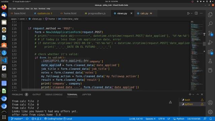The image size is (215, 121).
Task: Open the Activities overview
Action: pyautogui.click(x=5, y=1)
